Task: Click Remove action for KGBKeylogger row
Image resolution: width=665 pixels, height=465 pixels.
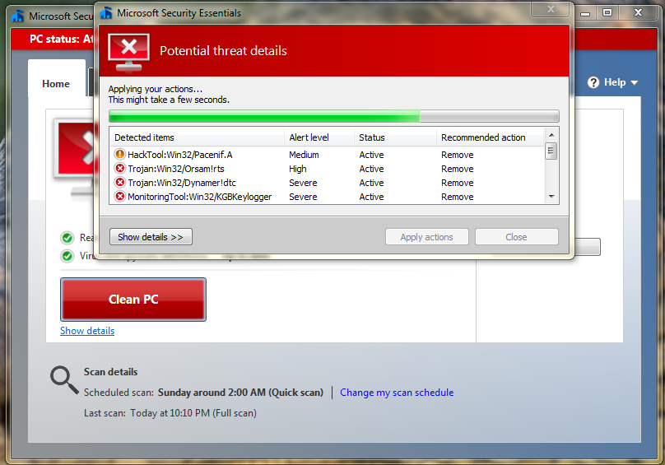Action: pyautogui.click(x=458, y=197)
